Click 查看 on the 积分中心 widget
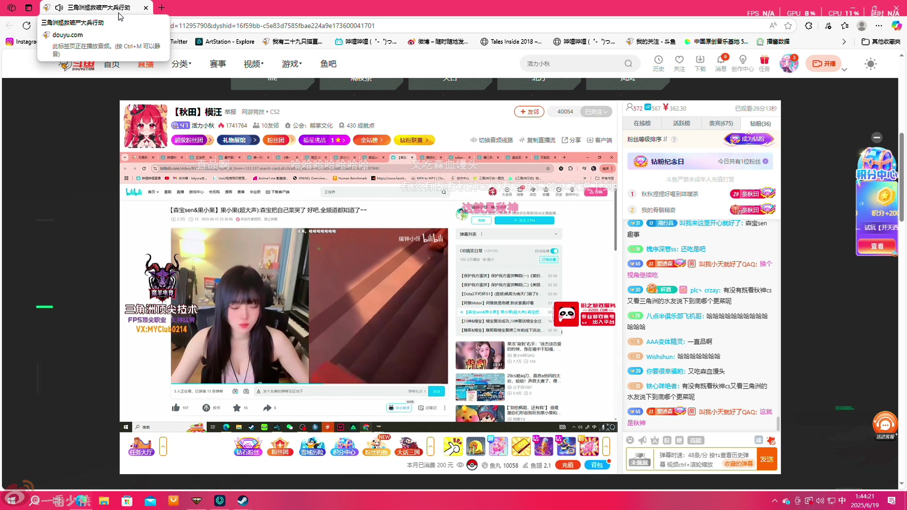 tap(877, 246)
